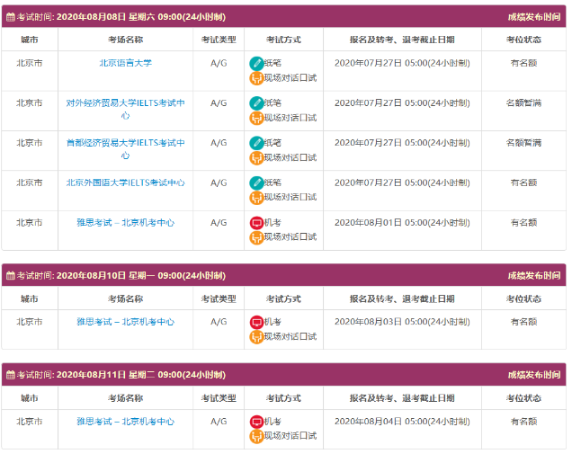Click 现场对话口试 text in 北京语言大学 row
This screenshot has height=454, width=572.
(x=290, y=77)
